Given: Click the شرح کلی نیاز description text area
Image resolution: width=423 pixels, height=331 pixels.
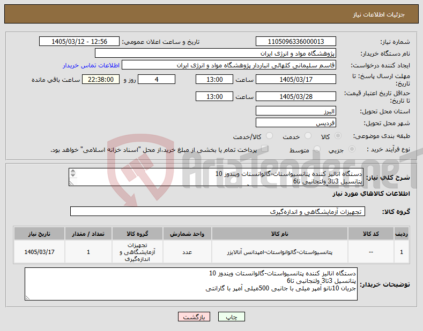Looking at the screenshot, I should [216, 177].
